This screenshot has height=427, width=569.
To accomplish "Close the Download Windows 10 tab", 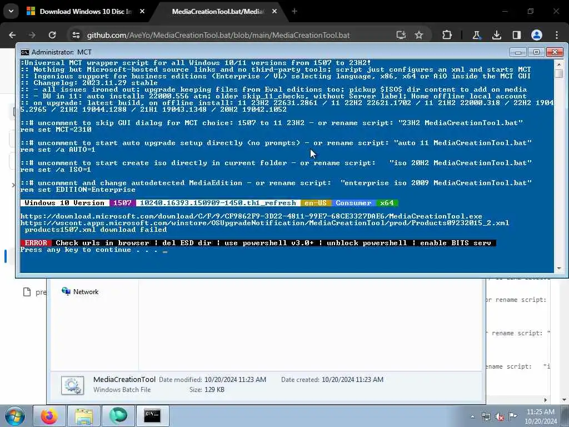I will [x=142, y=12].
